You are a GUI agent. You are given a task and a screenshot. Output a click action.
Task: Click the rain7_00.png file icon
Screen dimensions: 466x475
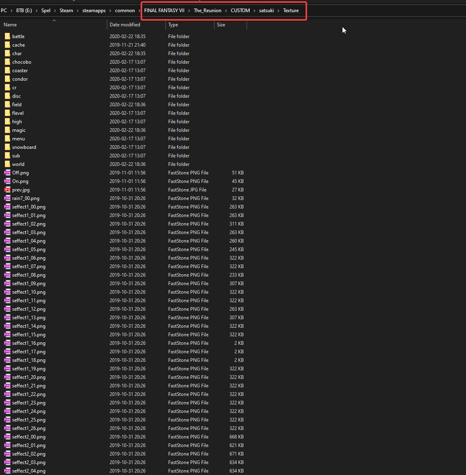[x=7, y=198]
